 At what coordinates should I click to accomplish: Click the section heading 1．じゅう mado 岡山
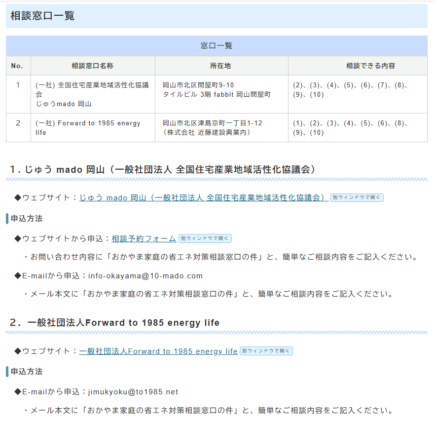162,169
